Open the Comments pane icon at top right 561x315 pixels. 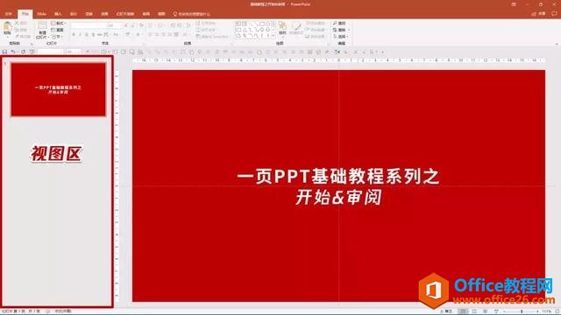click(x=554, y=14)
